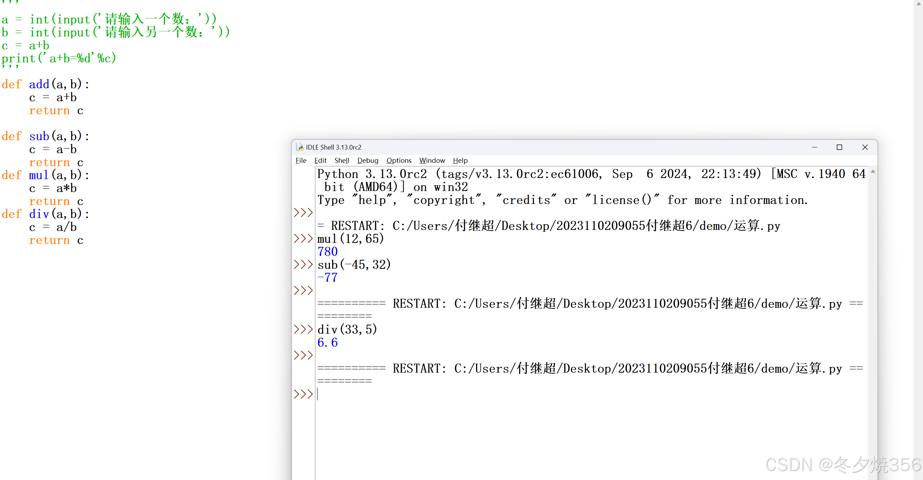This screenshot has width=923, height=480.
Task: Click the shell scrollbar up arrow
Action: click(x=873, y=172)
